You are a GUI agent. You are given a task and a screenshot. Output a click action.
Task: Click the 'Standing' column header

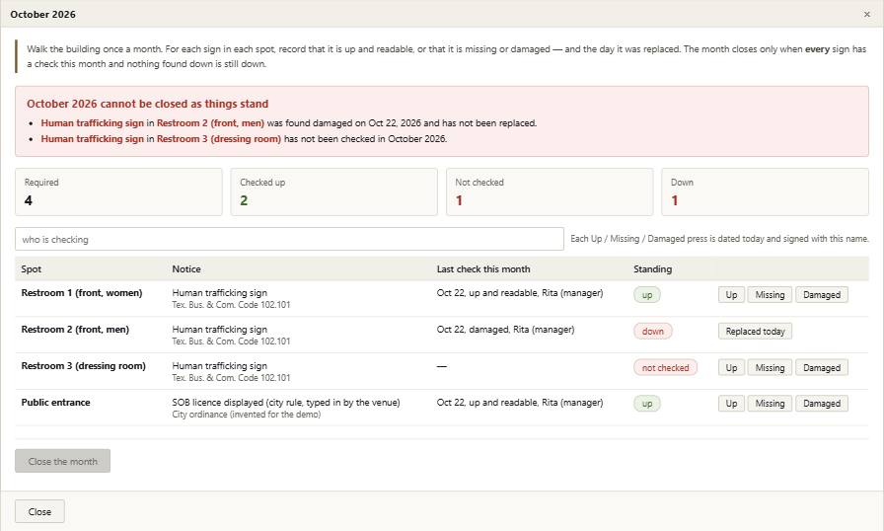tap(652, 268)
